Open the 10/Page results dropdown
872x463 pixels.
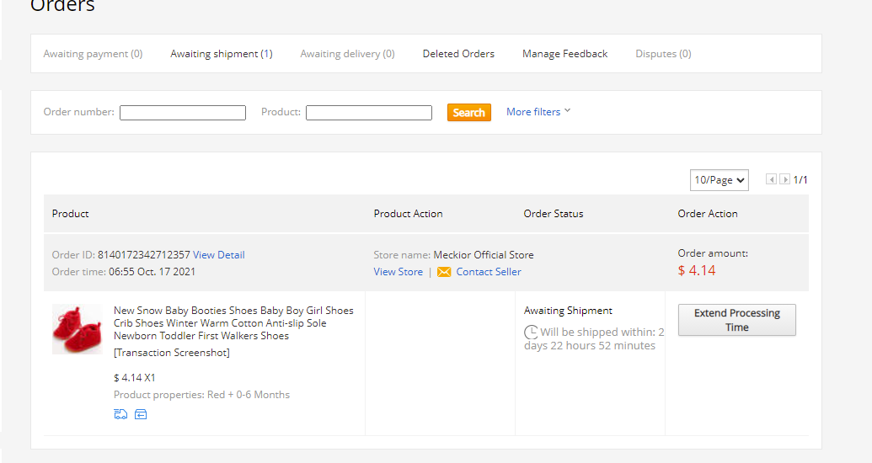pyautogui.click(x=719, y=179)
